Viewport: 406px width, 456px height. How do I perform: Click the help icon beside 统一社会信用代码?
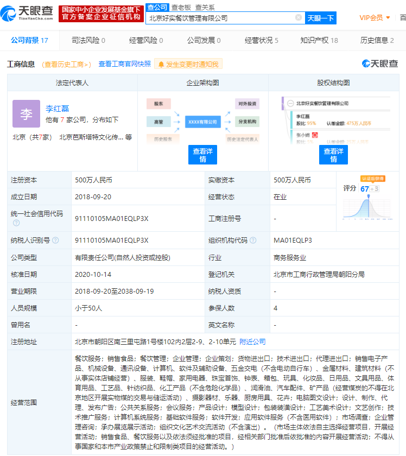[16, 223]
